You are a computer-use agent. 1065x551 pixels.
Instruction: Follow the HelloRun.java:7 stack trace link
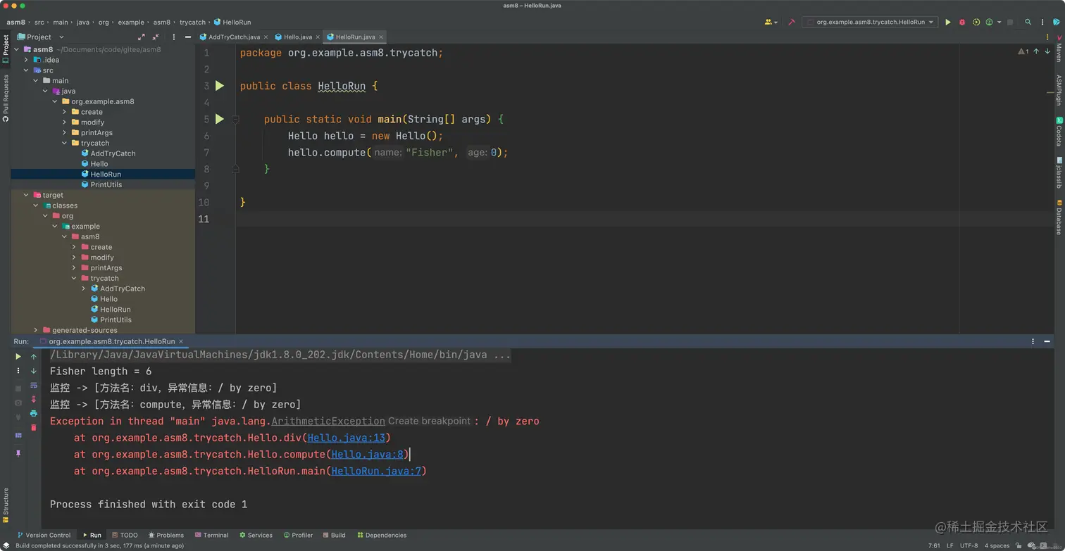(x=376, y=471)
